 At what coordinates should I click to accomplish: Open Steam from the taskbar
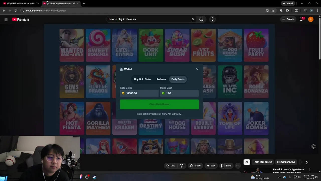(x=94, y=177)
